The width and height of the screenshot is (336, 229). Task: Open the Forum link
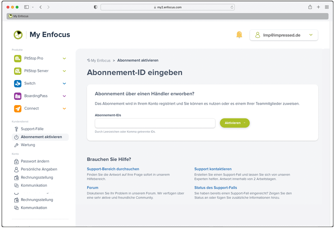click(92, 188)
